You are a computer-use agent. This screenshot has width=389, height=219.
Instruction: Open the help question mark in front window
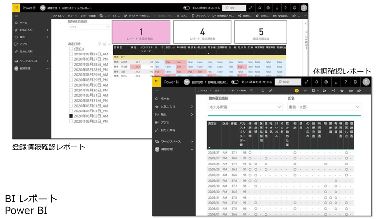[x=346, y=82]
